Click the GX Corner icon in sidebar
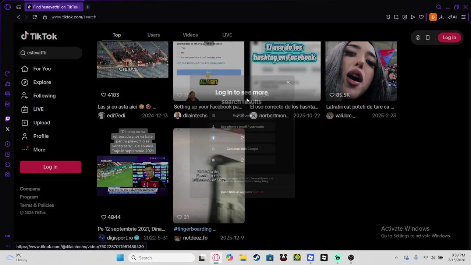The image size is (471, 265). point(7,236)
